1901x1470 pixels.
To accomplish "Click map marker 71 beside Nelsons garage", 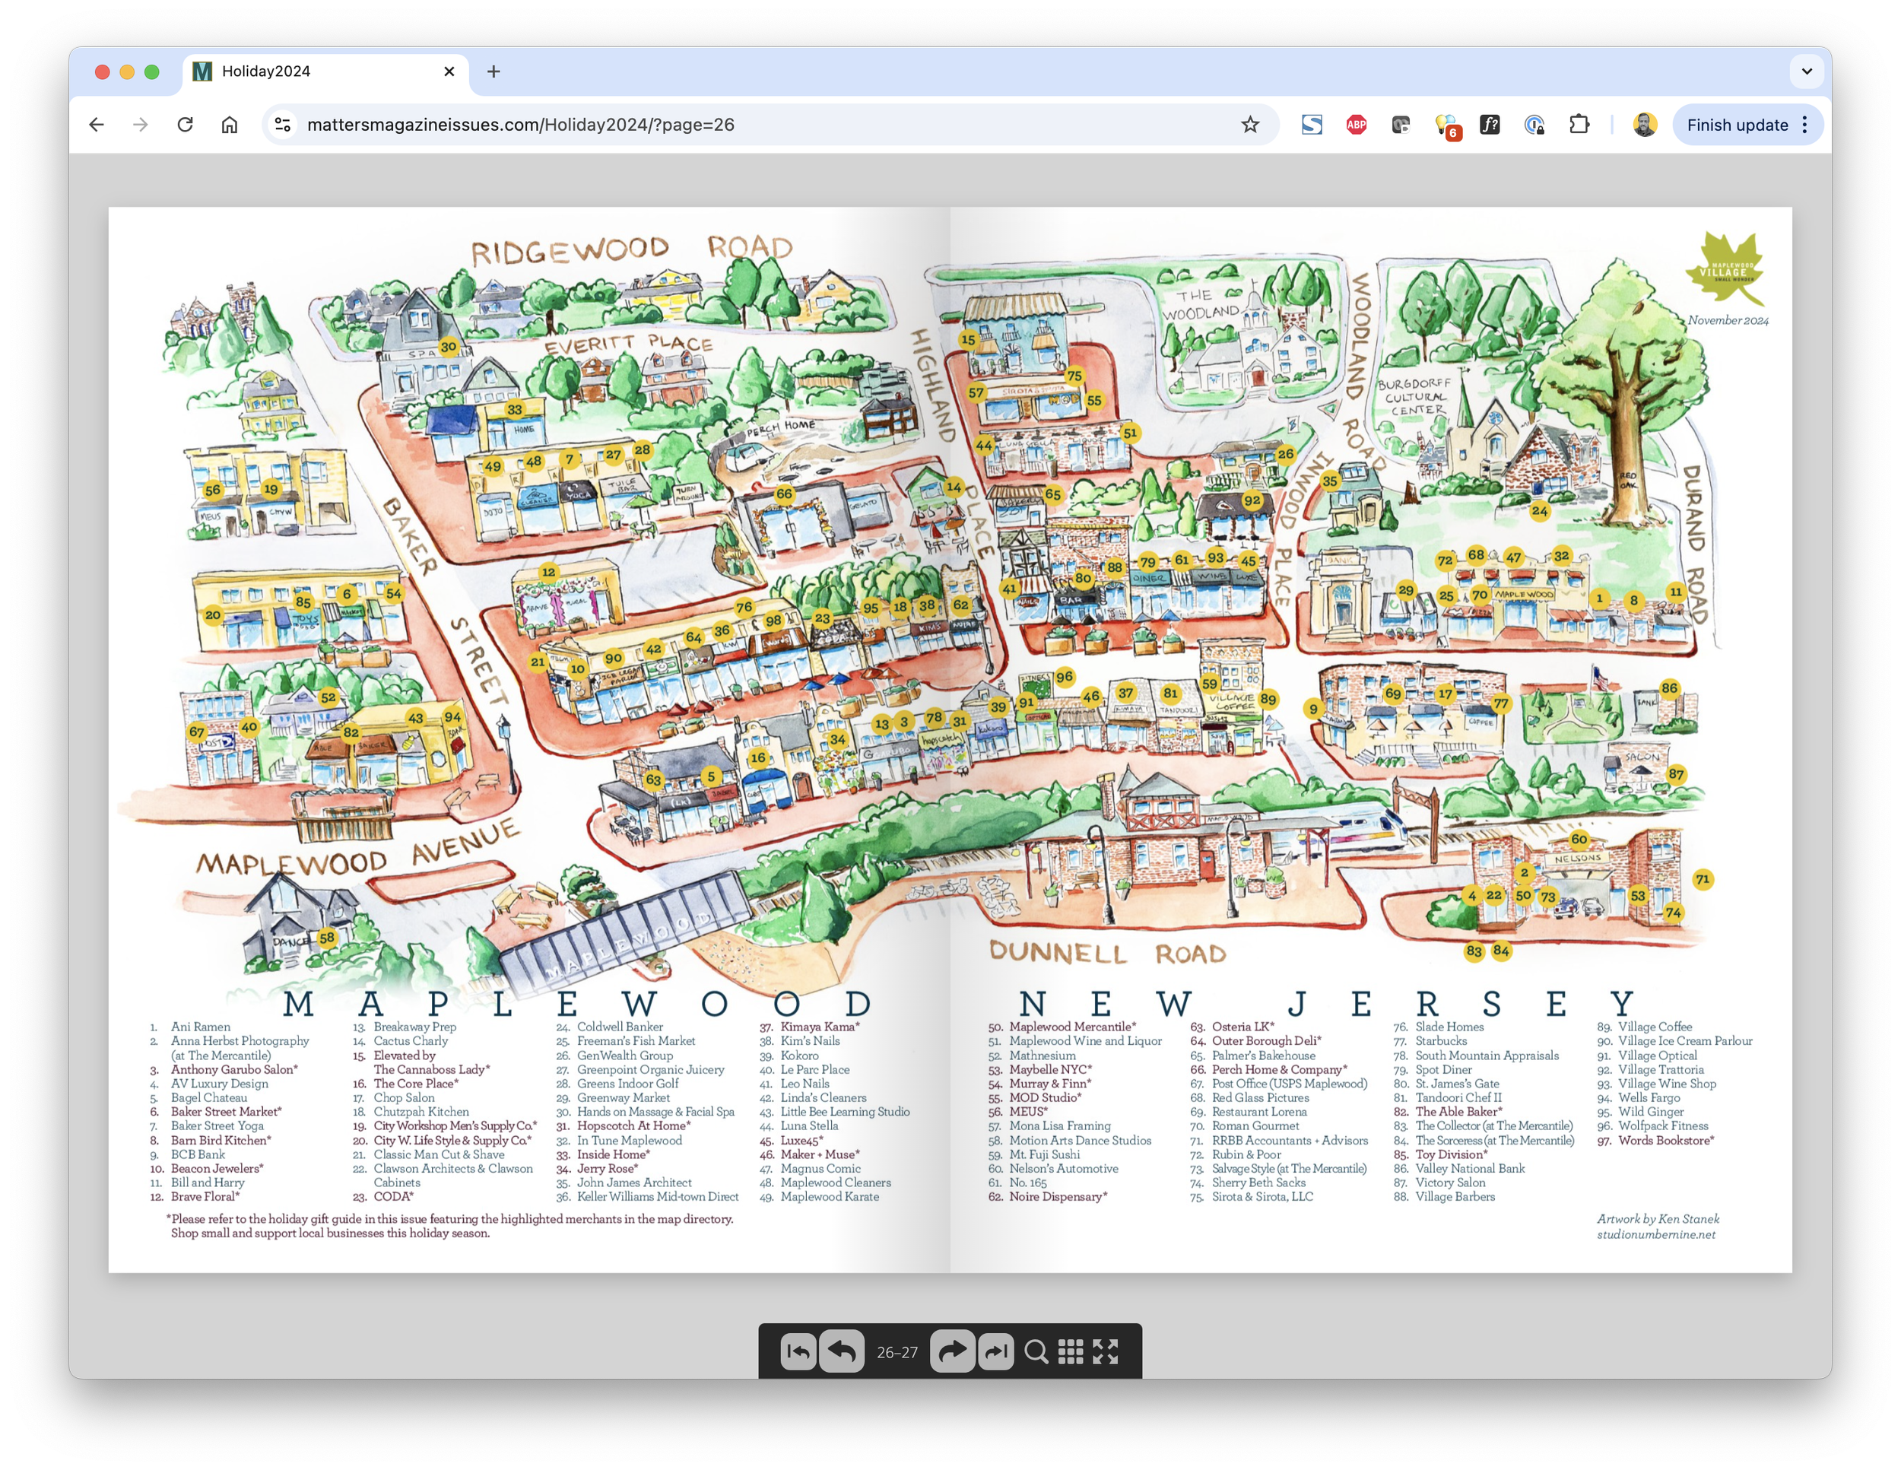I will (1702, 879).
